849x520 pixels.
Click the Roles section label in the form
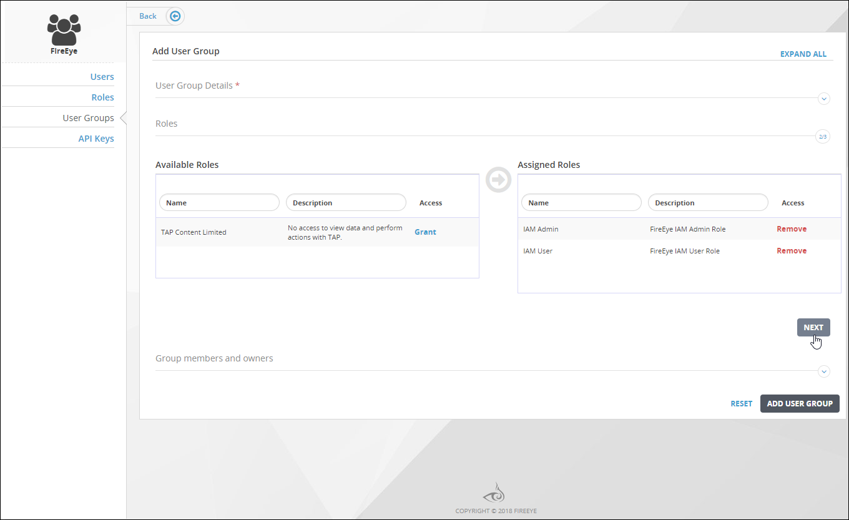tap(167, 124)
